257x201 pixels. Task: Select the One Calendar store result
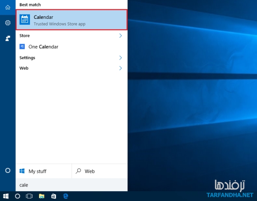(72, 47)
